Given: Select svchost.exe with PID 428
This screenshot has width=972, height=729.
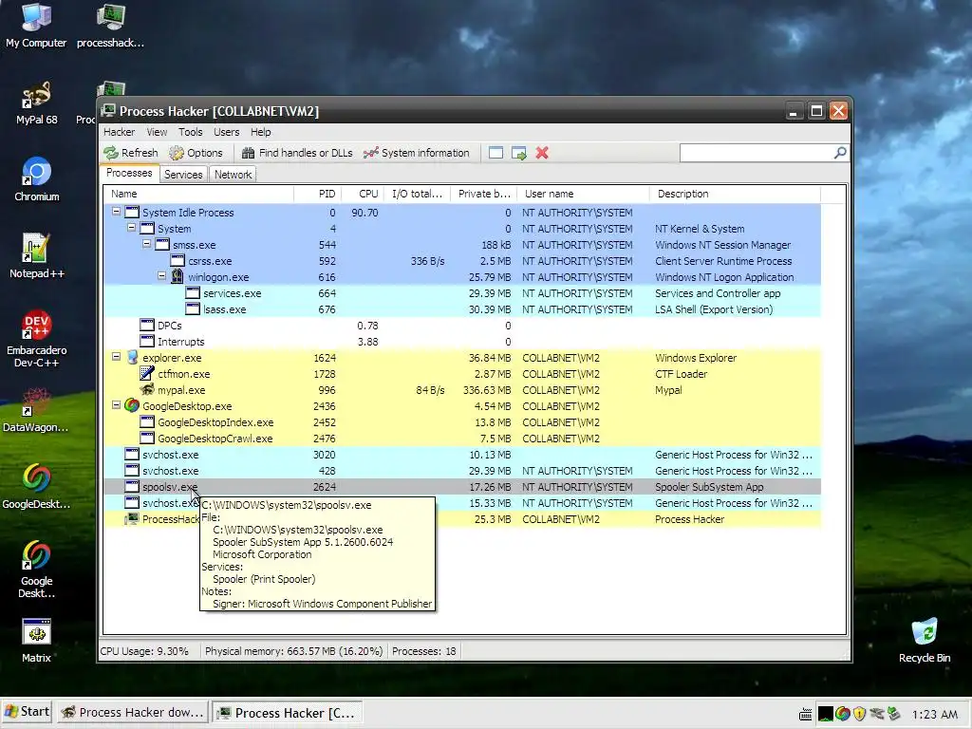Looking at the screenshot, I should point(462,471).
